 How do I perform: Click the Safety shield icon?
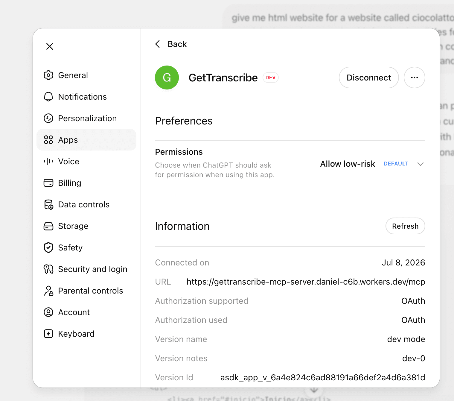48,247
